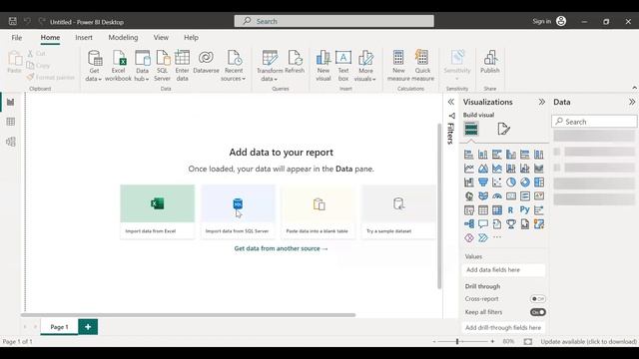Add a pie chart visual
This screenshot has height=359, width=639.
(511, 182)
